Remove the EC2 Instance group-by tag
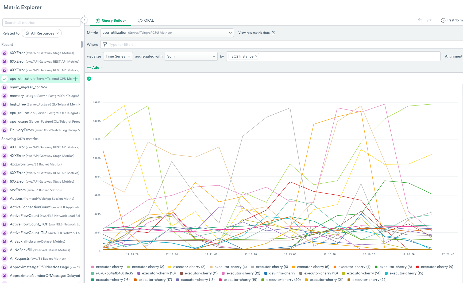 (256, 56)
